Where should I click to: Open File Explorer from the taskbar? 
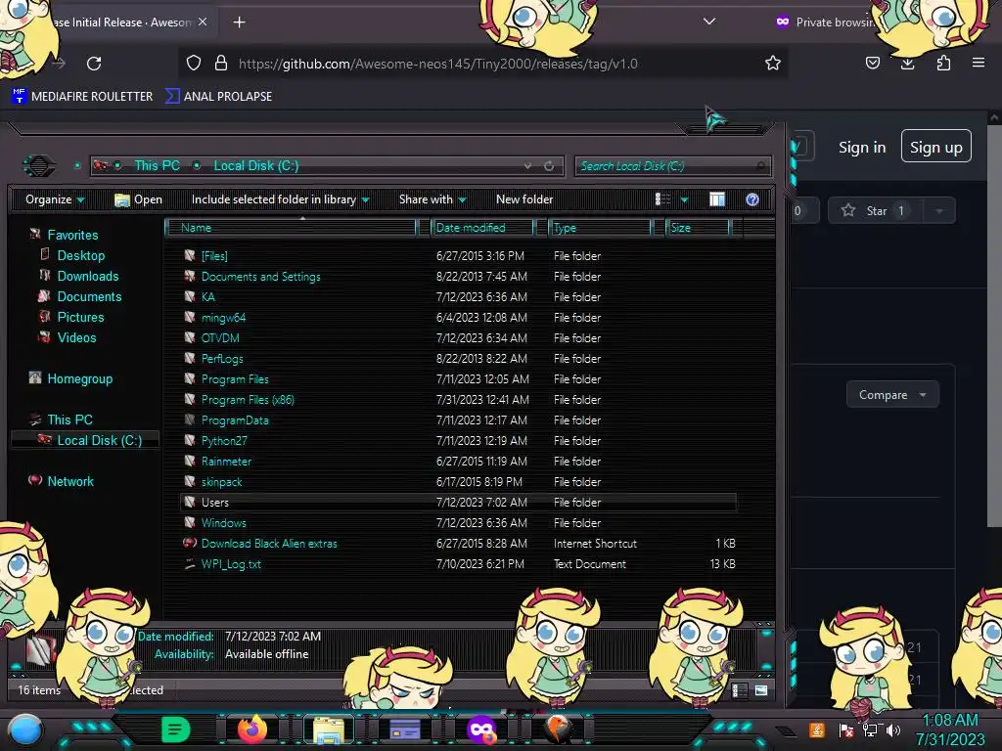(329, 729)
